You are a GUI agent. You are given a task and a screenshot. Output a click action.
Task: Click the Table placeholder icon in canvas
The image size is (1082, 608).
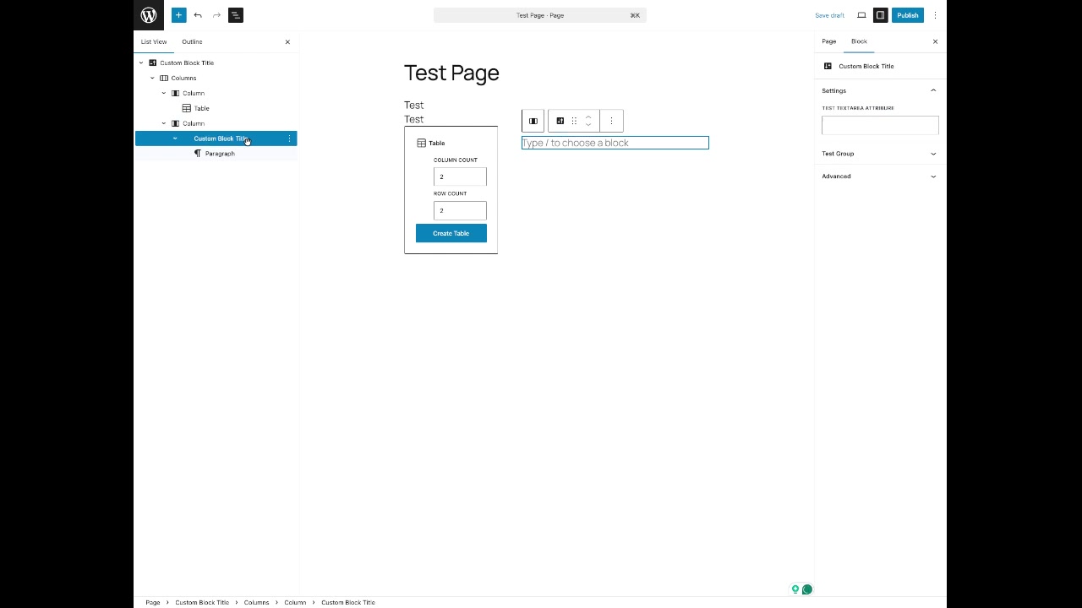[x=421, y=143]
